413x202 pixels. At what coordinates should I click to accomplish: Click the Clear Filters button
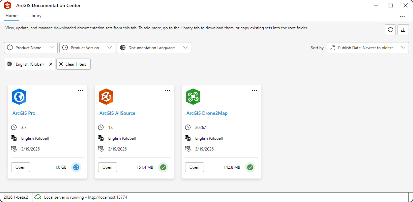point(73,64)
